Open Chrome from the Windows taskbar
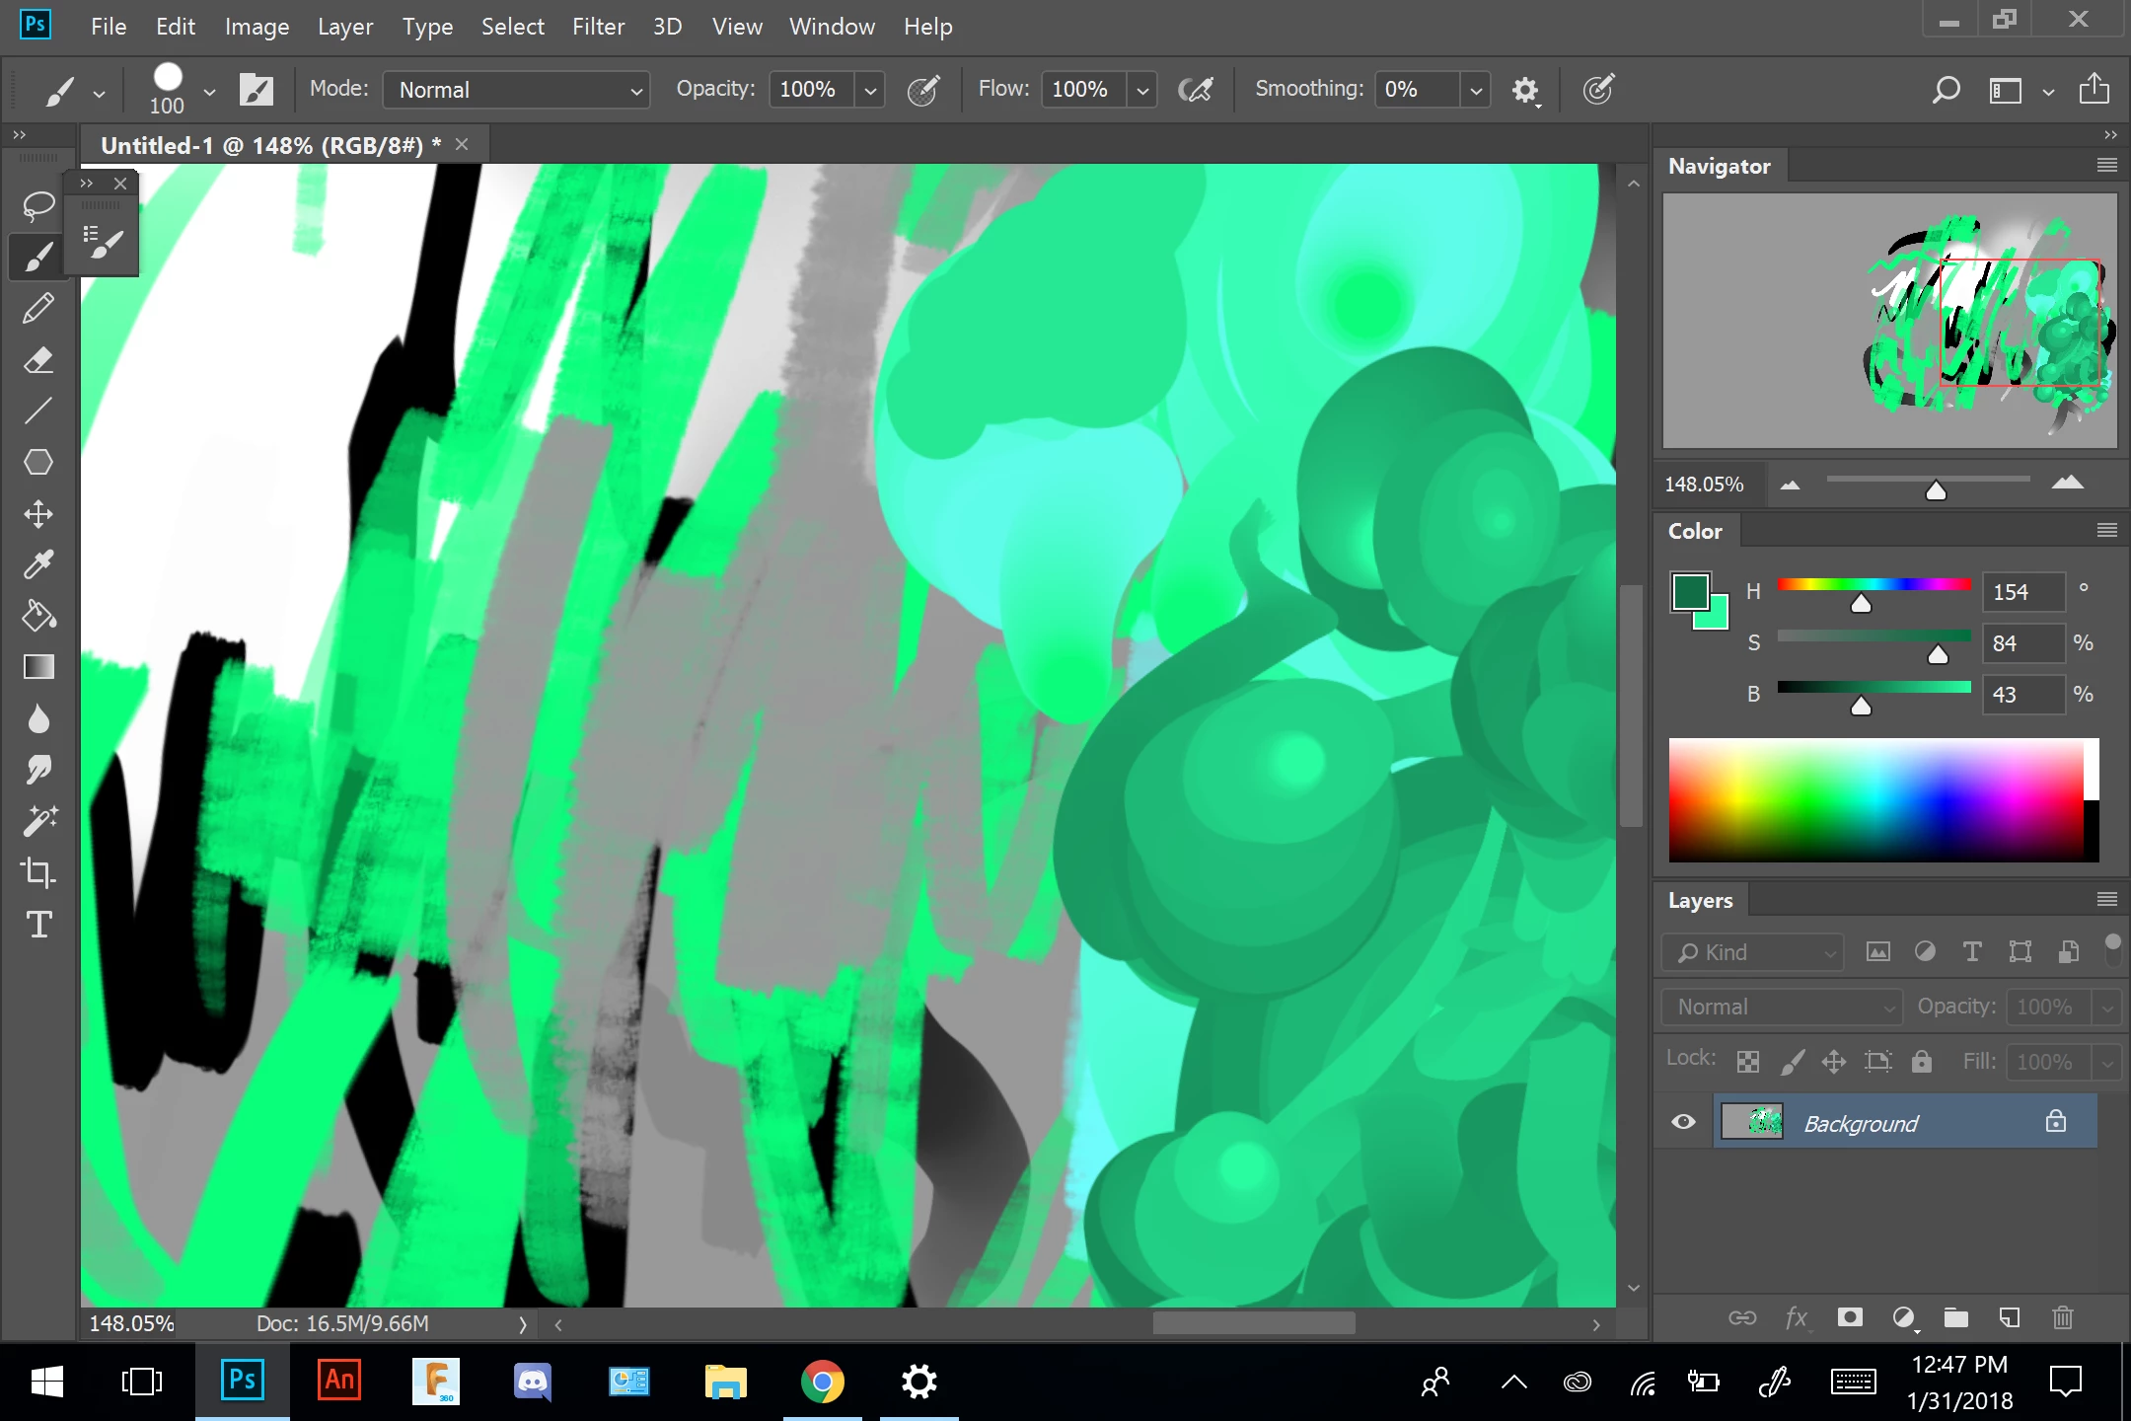2131x1421 pixels. [822, 1381]
